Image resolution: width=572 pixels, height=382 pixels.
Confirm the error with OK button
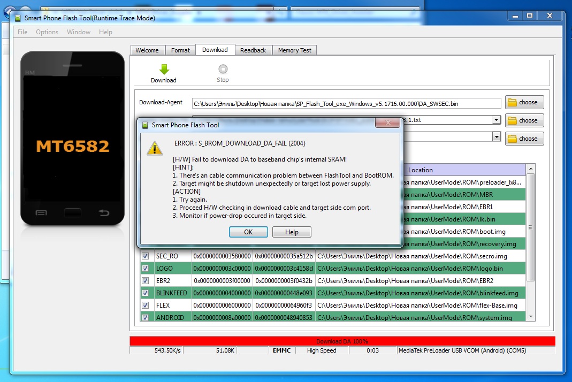248,232
